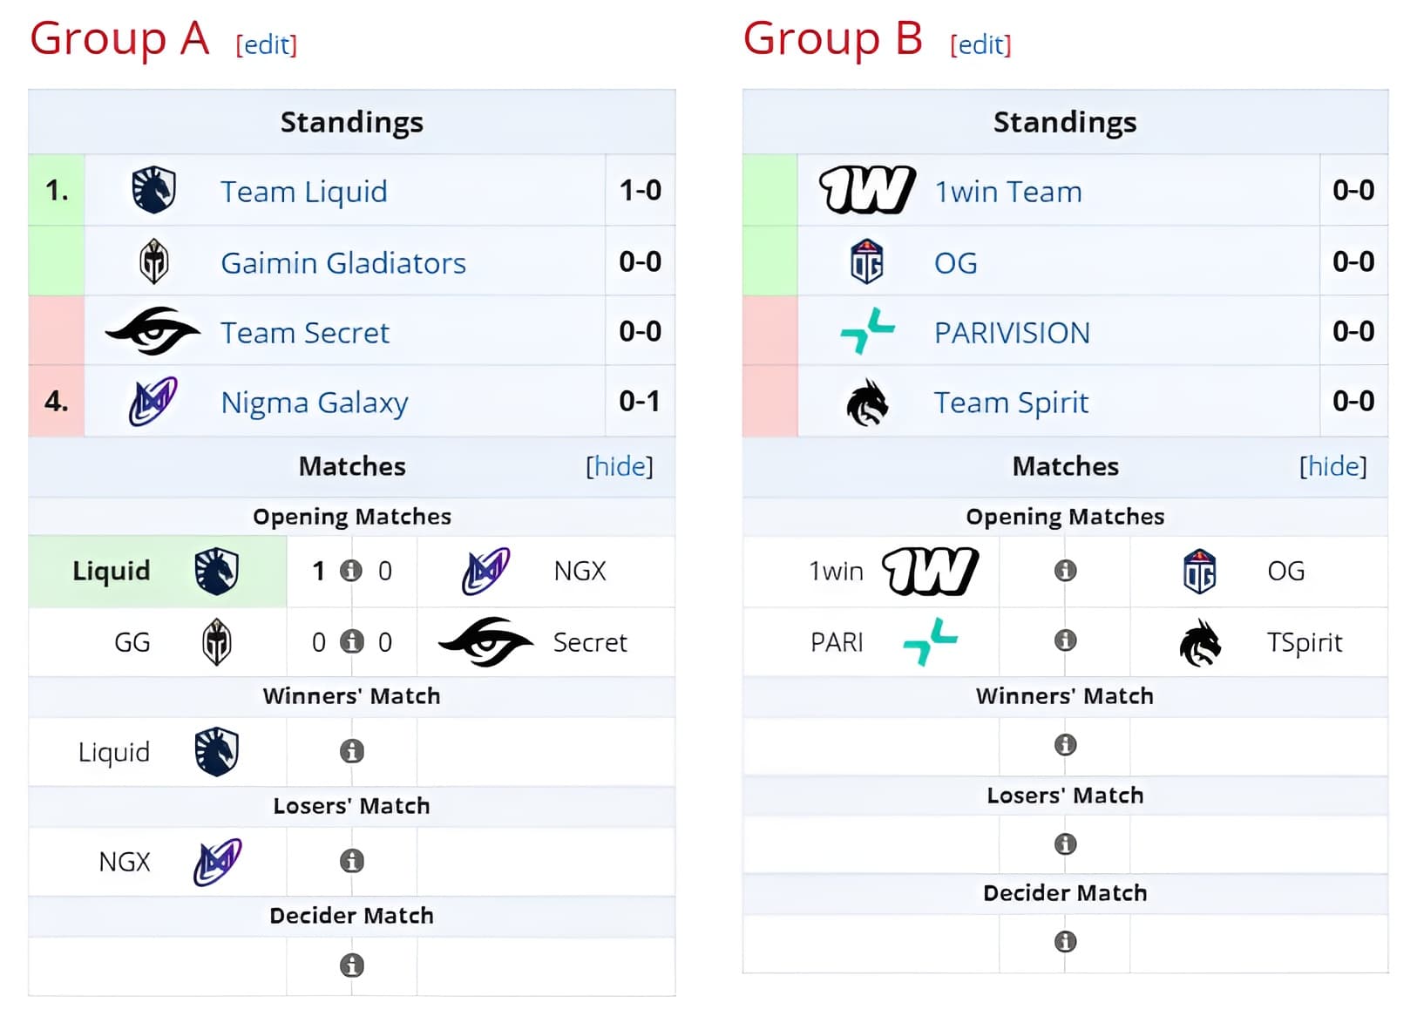Open match details for Liquid versus NGX
This screenshot has width=1417, height=1016.
[351, 571]
